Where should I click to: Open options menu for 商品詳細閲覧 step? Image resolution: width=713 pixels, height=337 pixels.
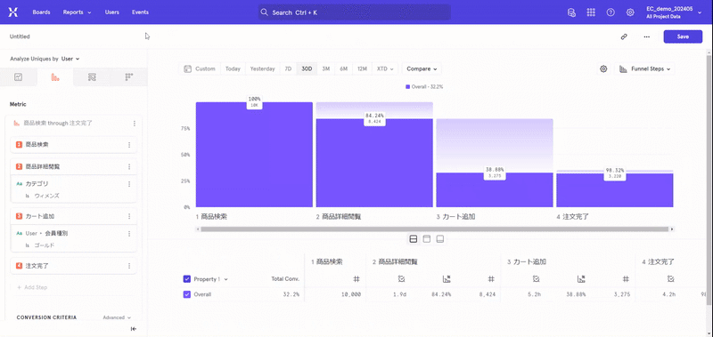129,166
